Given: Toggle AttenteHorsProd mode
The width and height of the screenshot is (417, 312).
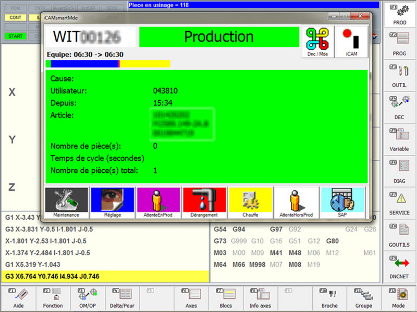Looking at the screenshot, I should (x=296, y=202).
